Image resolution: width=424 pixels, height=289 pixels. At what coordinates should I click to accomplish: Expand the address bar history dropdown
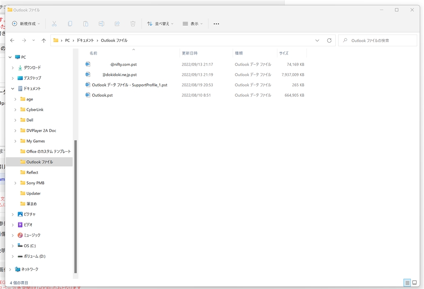coord(317,41)
